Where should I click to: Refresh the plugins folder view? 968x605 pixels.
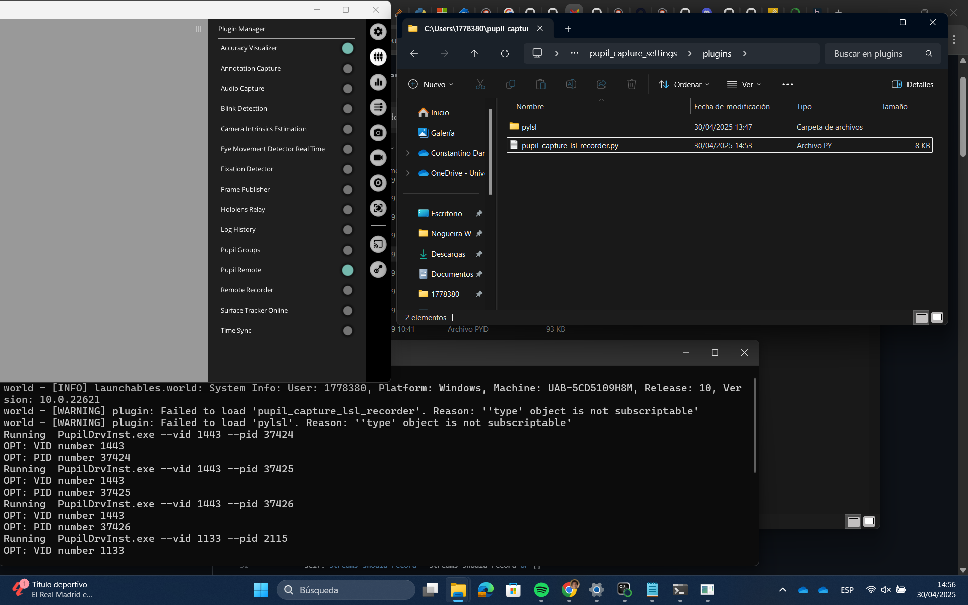[505, 53]
